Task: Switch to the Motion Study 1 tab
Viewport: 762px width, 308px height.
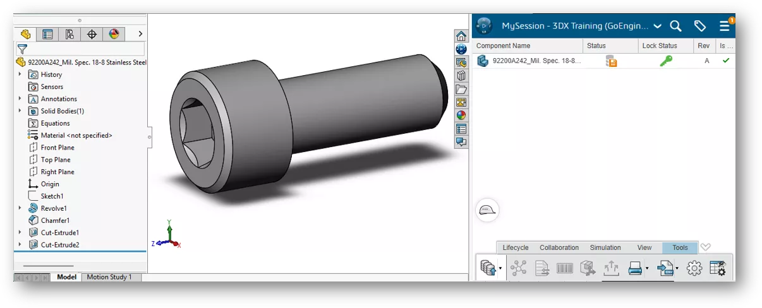Action: pos(109,277)
